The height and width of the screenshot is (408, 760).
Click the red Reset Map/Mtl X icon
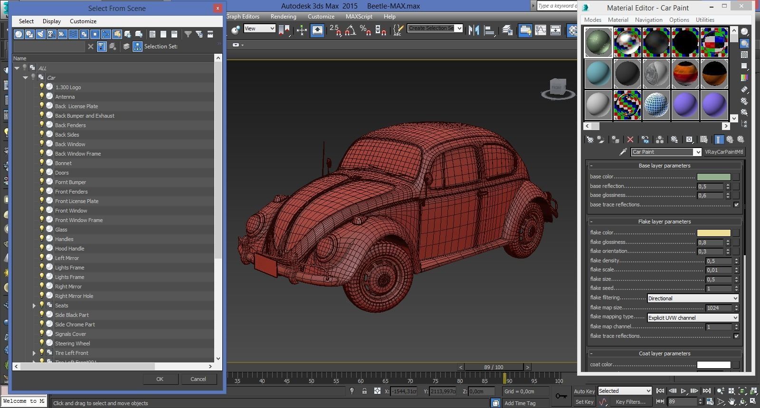pos(630,139)
